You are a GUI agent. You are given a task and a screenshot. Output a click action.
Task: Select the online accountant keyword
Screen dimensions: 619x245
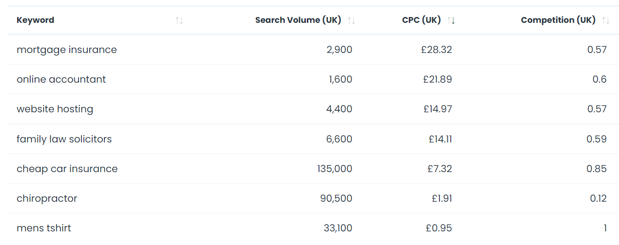[x=61, y=79]
